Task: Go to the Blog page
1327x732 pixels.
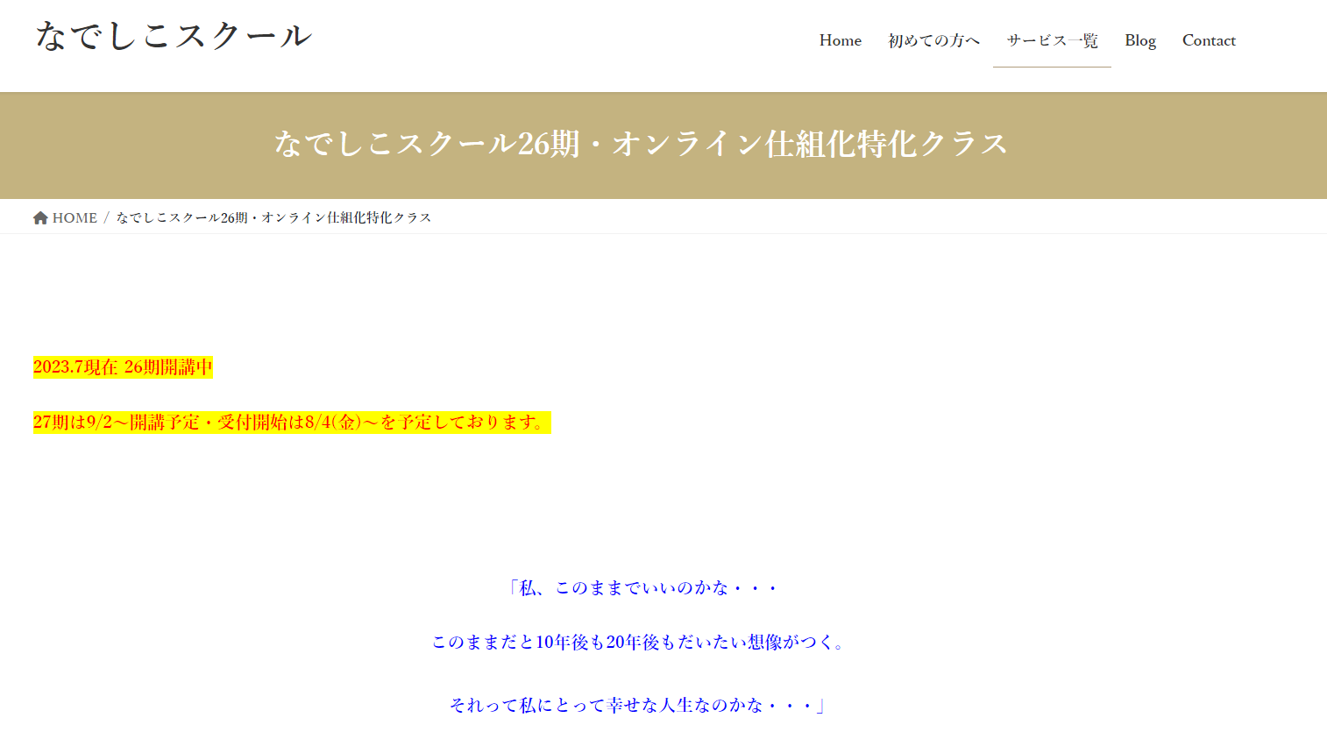Action: tap(1140, 40)
